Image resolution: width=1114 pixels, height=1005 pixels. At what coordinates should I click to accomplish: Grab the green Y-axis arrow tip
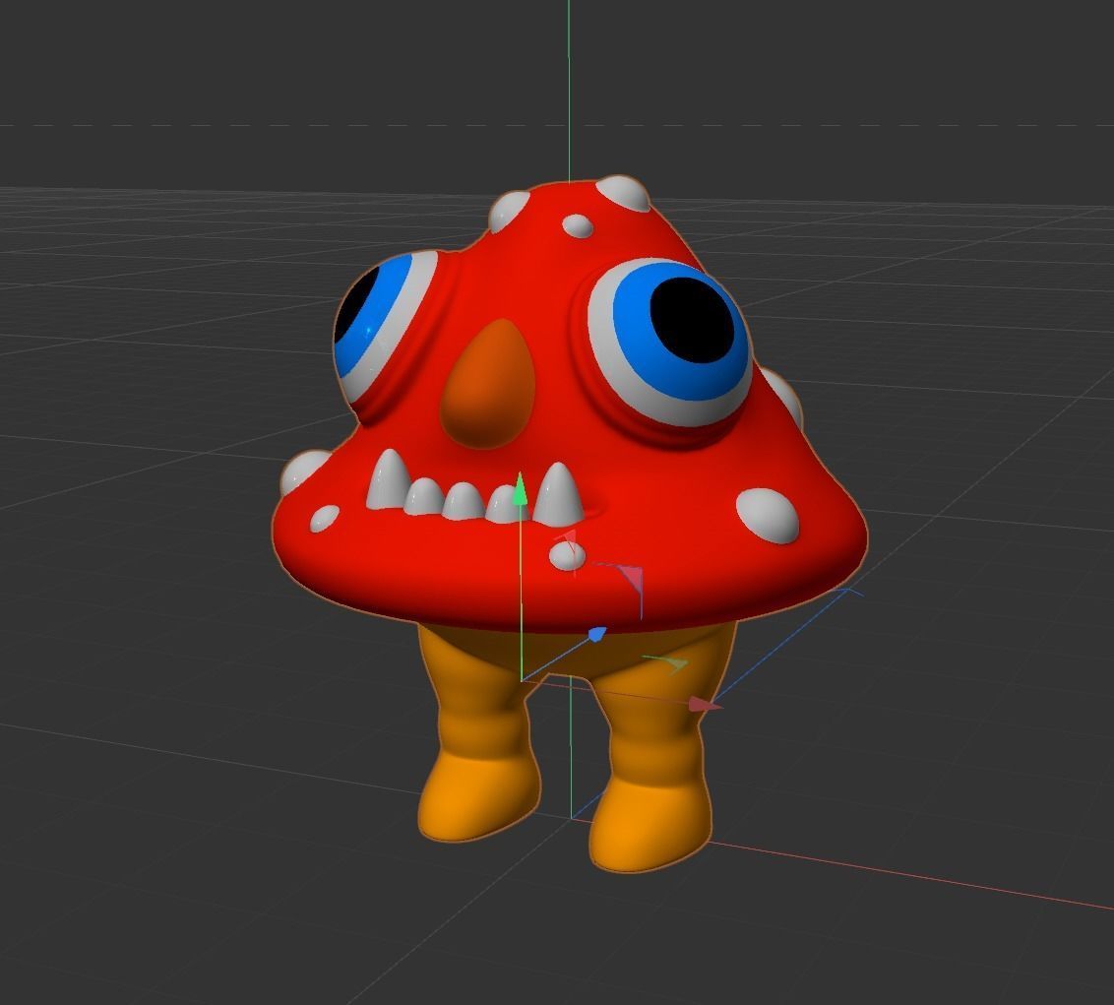(520, 489)
